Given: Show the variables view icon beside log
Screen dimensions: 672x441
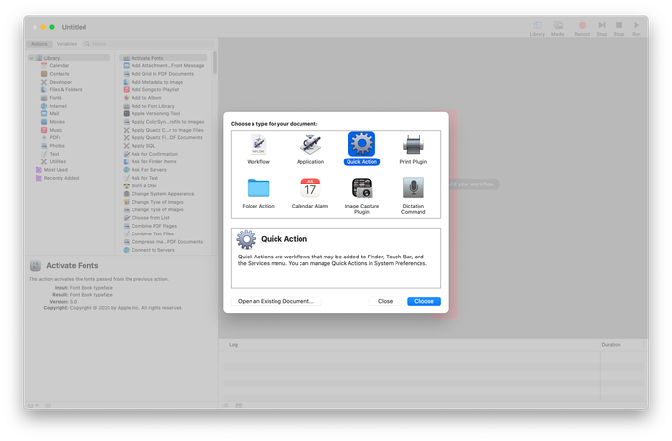Looking at the screenshot, I should (239, 405).
